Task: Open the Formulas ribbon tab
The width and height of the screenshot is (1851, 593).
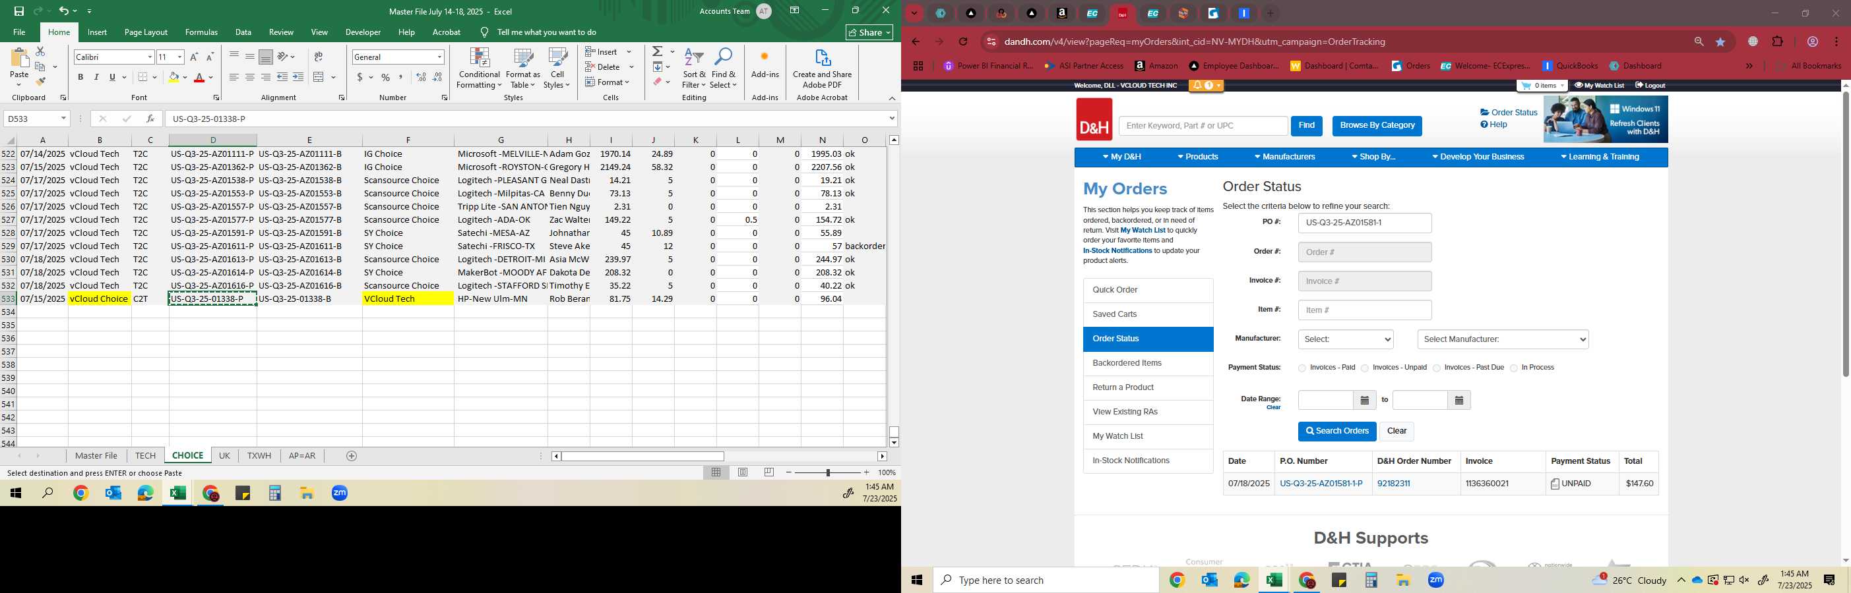Action: coord(201,32)
